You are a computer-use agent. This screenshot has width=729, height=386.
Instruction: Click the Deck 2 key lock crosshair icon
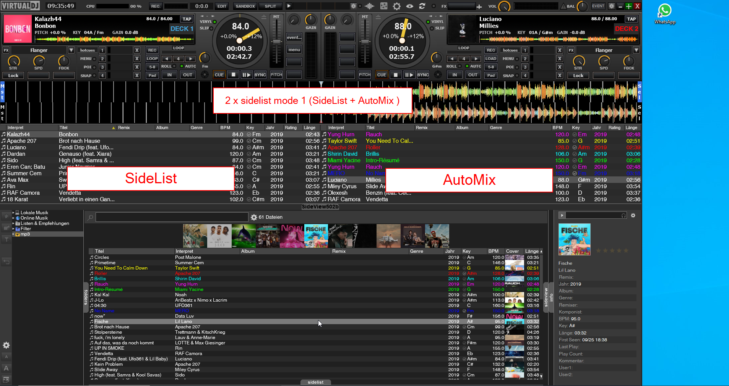pyautogui.click(x=438, y=74)
